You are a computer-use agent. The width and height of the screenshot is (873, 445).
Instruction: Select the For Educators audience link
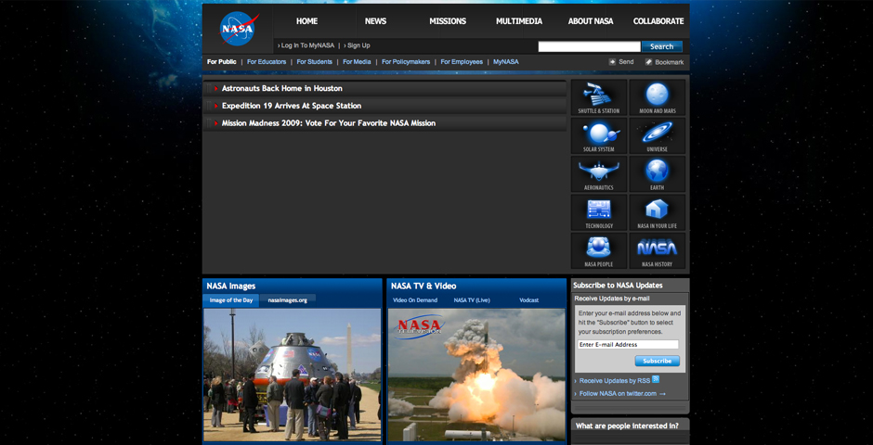tap(267, 62)
